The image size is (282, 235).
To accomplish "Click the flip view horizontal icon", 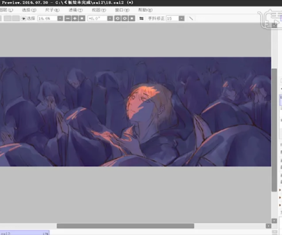I will coord(141,18).
